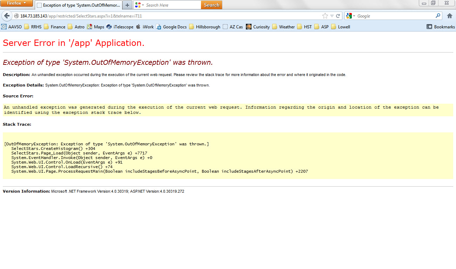
Task: Click the orange Search button
Action: [x=212, y=5]
